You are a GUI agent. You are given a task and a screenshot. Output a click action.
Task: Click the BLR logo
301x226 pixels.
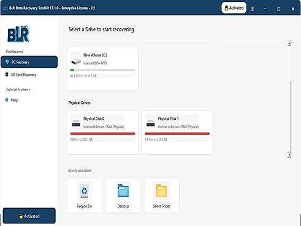click(x=18, y=34)
